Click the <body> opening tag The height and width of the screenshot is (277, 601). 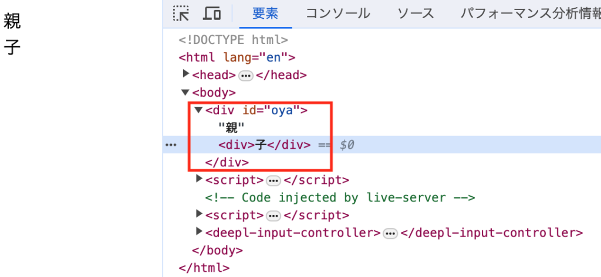coord(214,93)
